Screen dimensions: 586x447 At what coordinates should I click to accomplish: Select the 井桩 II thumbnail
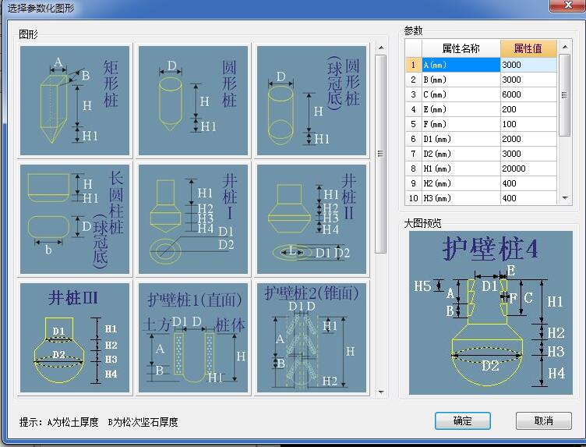[x=312, y=219]
